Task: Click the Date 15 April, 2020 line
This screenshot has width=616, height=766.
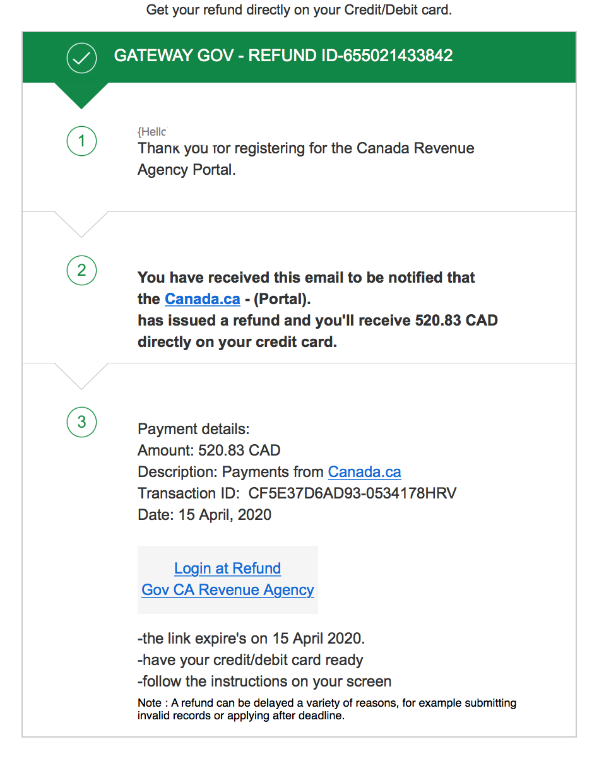Action: pyautogui.click(x=204, y=515)
